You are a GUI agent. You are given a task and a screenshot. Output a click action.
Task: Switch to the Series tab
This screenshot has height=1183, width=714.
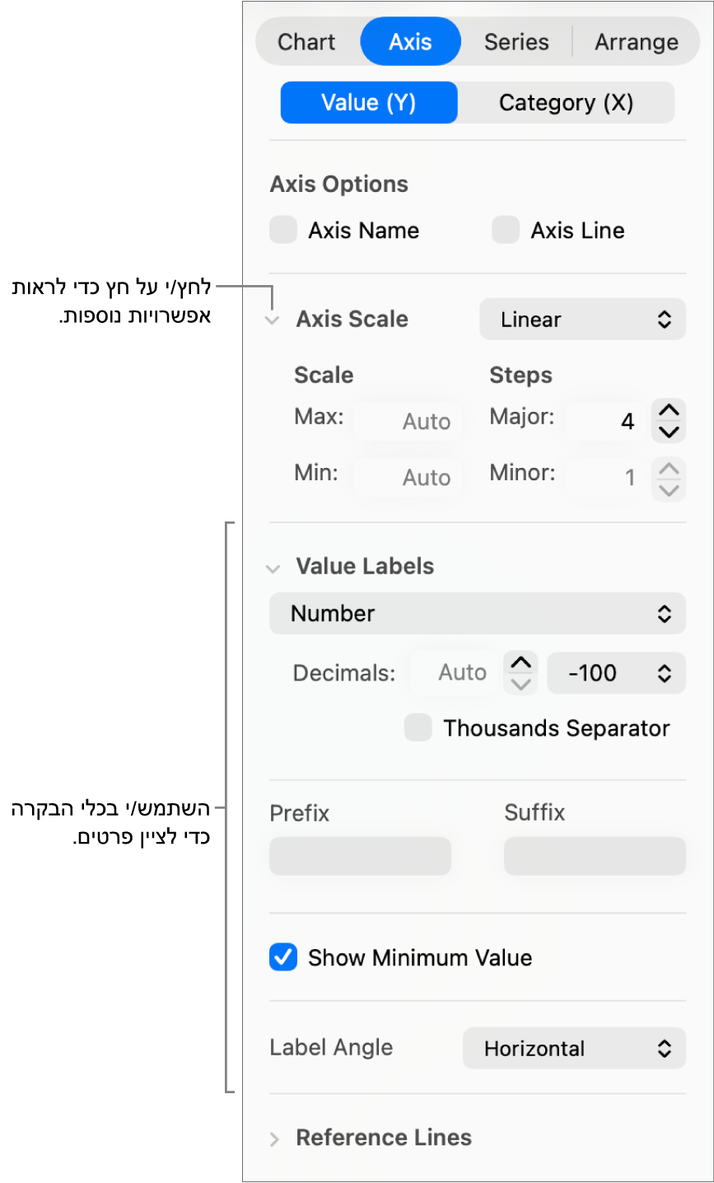click(x=516, y=41)
